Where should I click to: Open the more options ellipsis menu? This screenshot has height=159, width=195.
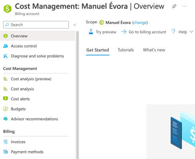point(184,6)
